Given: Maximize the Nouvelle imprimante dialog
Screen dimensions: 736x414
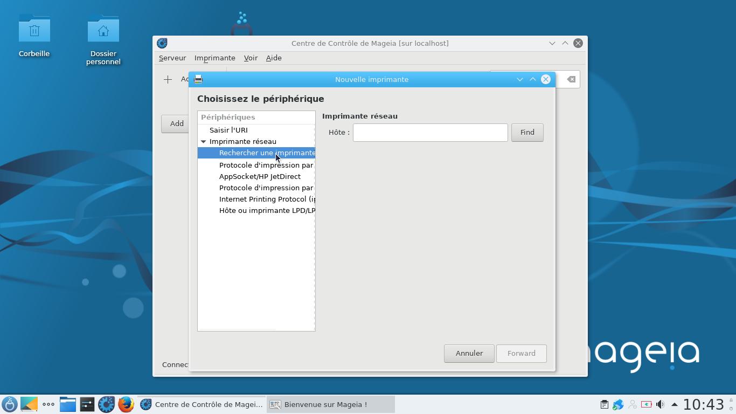Looking at the screenshot, I should [533, 79].
